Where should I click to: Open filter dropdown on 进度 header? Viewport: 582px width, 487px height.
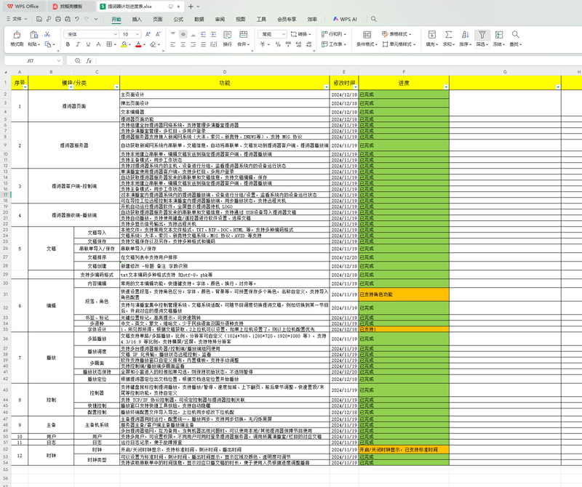click(x=446, y=87)
